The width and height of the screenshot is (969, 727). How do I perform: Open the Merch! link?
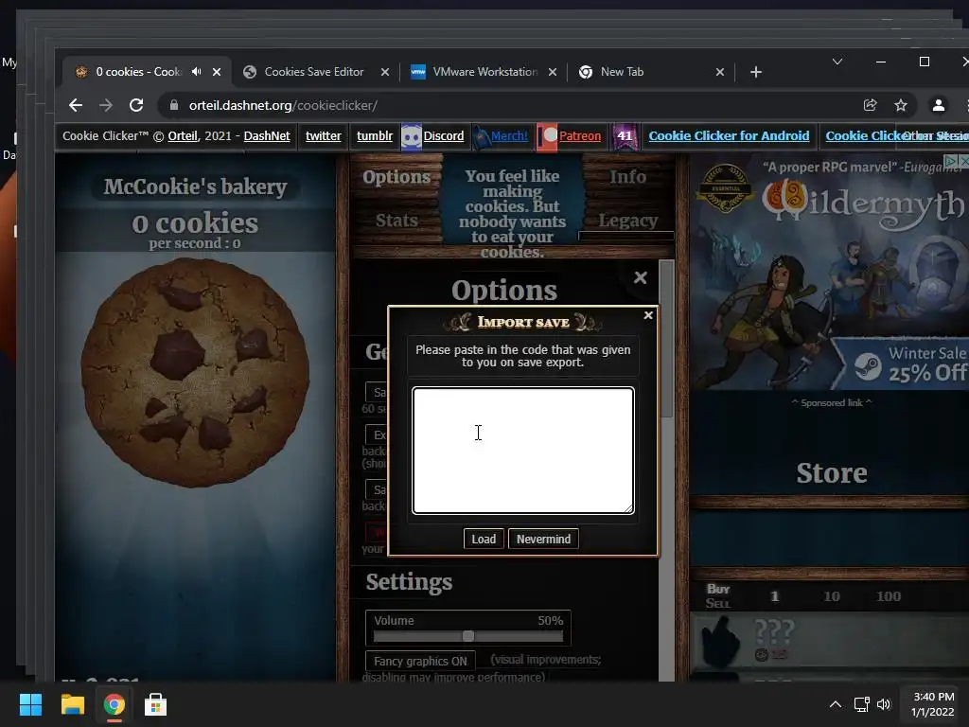pos(509,136)
